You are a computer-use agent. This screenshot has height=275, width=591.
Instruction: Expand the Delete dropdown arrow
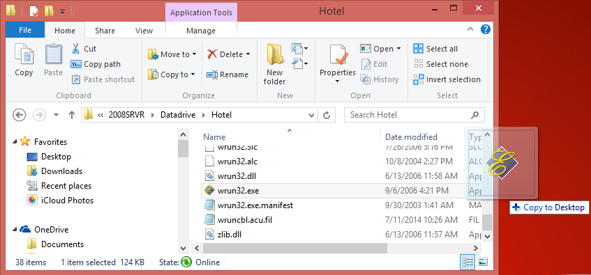[x=248, y=54]
